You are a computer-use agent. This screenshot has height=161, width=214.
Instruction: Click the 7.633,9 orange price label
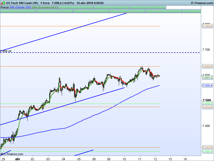pos(207,66)
